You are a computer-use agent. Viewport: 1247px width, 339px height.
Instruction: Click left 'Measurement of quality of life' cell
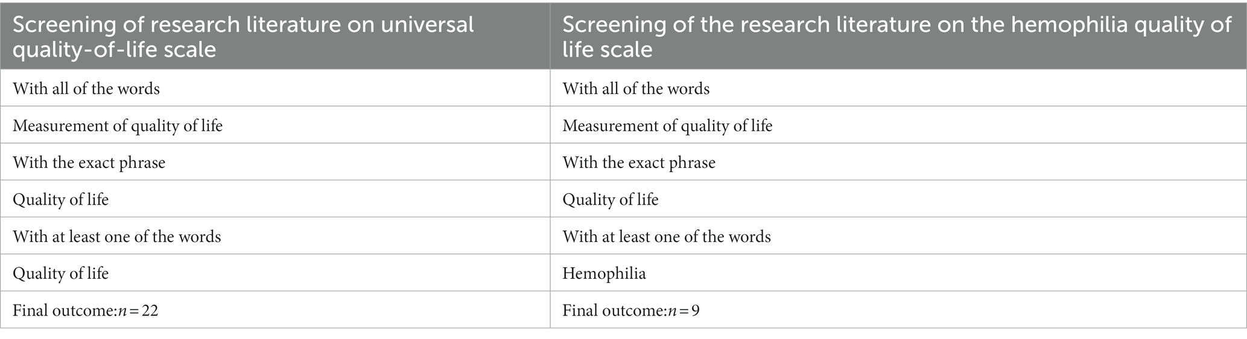275,125
